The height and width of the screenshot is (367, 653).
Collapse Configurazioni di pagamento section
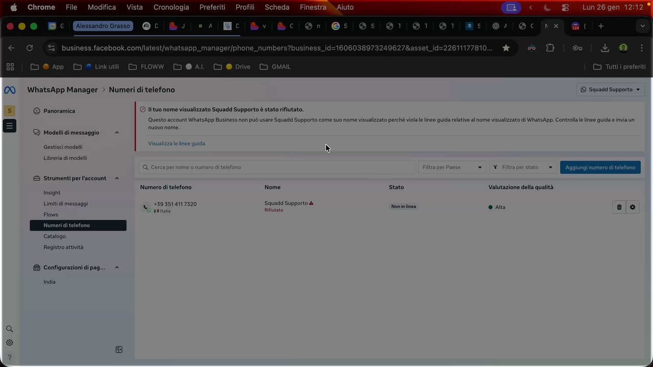point(117,268)
